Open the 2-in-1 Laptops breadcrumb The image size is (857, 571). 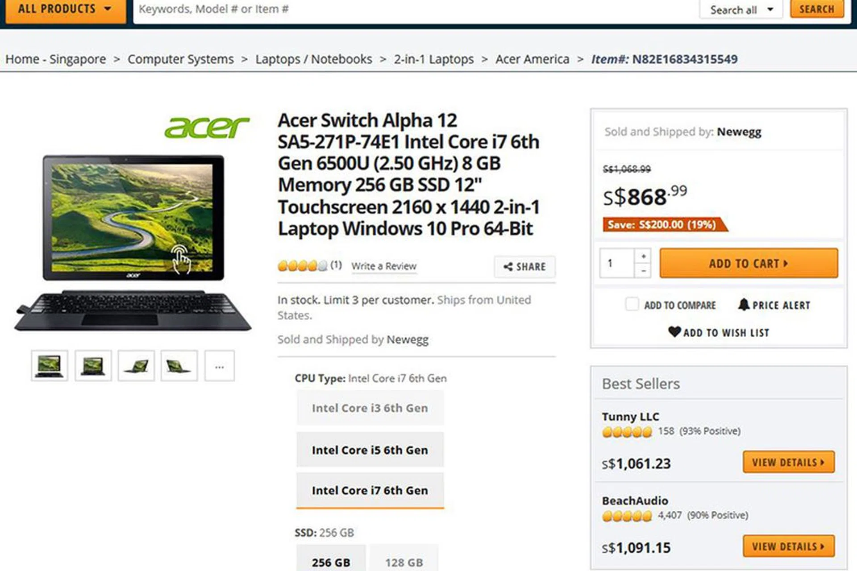[433, 59]
